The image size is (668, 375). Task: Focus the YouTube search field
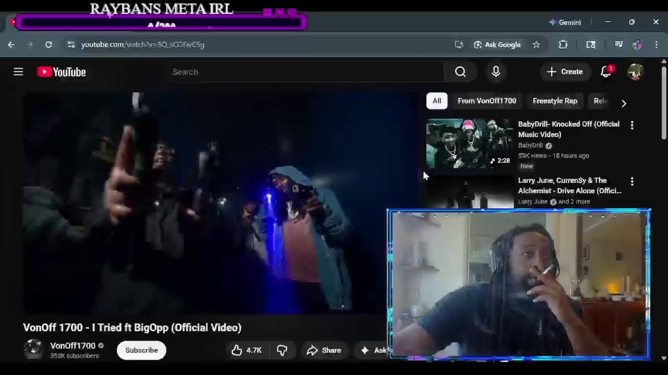click(x=304, y=72)
